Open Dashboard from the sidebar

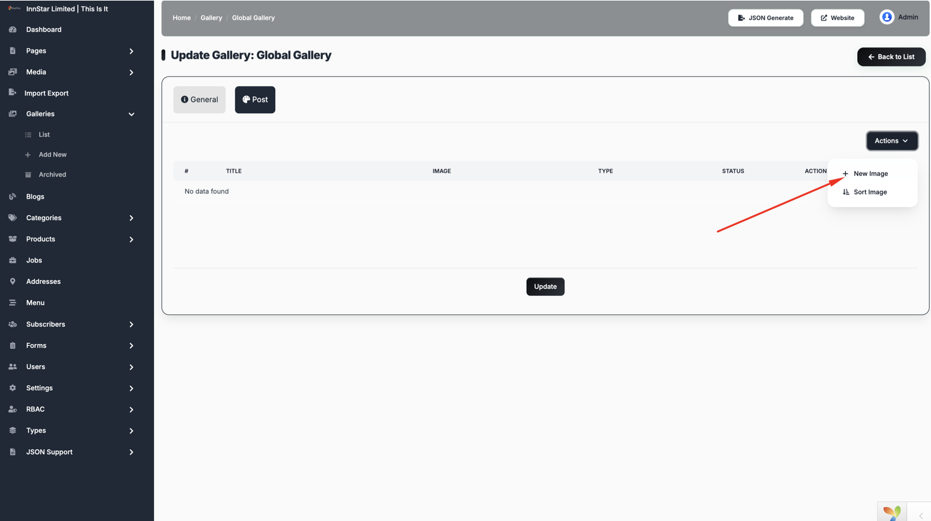(44, 29)
